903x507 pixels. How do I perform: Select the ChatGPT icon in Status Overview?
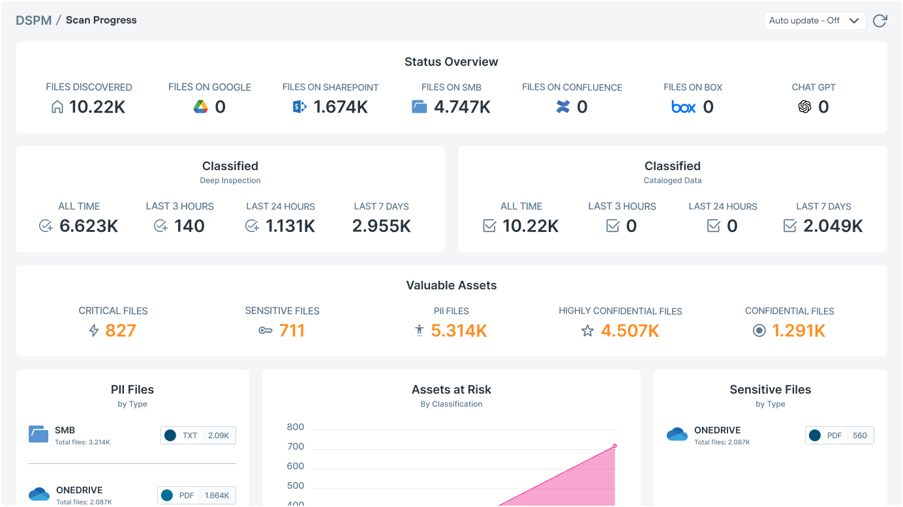(805, 106)
